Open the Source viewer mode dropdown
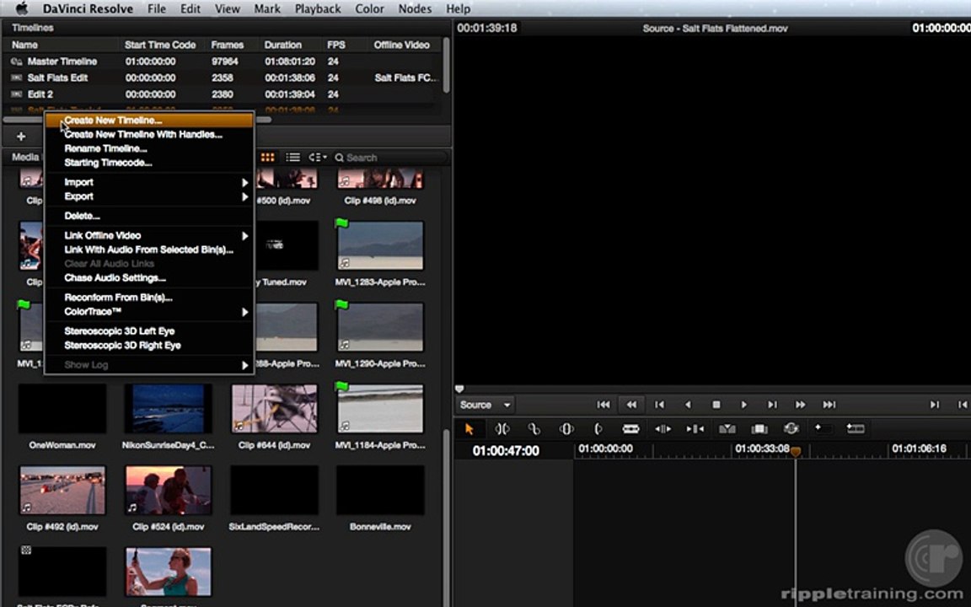The width and height of the screenshot is (971, 607). pyautogui.click(x=485, y=405)
